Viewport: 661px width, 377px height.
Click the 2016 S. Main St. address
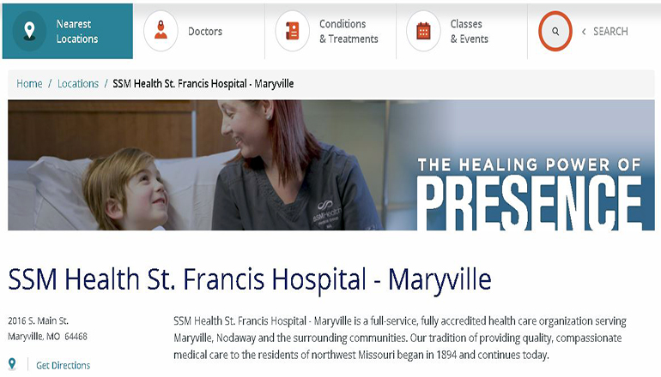(x=39, y=320)
